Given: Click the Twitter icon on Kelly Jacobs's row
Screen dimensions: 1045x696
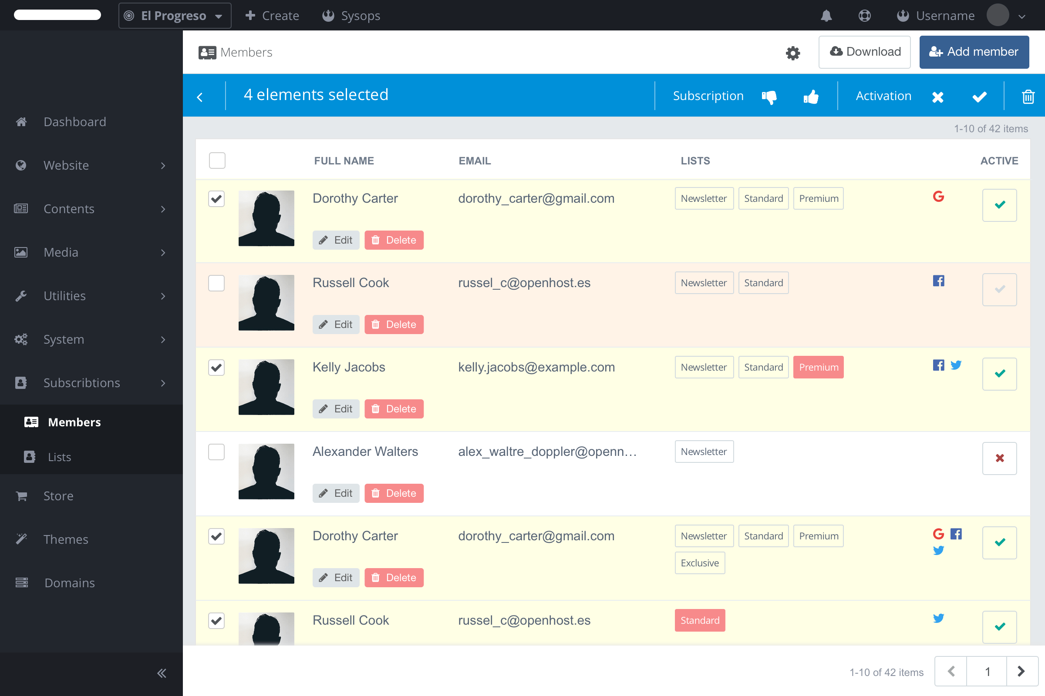Looking at the screenshot, I should [x=956, y=365].
